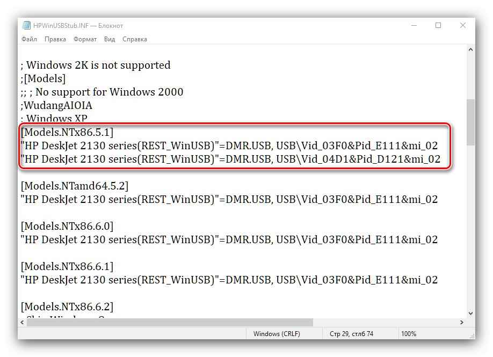
Task: Click the title text HPWinUSBStub.INF — Блокнот
Action: (78, 26)
